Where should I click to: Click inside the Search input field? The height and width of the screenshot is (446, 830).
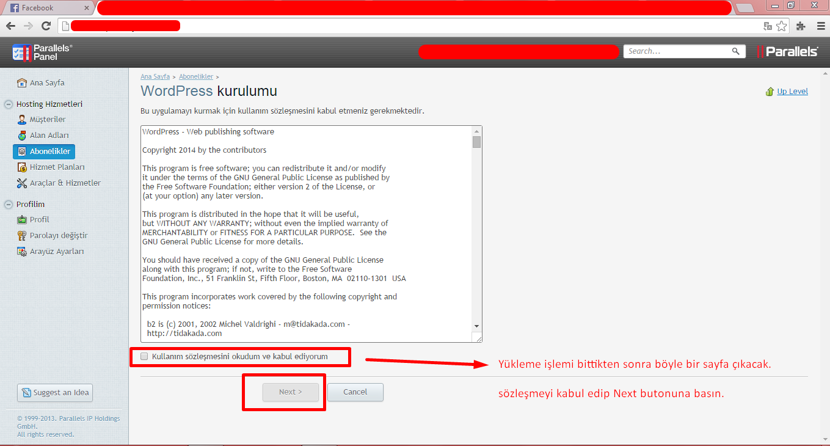(678, 51)
